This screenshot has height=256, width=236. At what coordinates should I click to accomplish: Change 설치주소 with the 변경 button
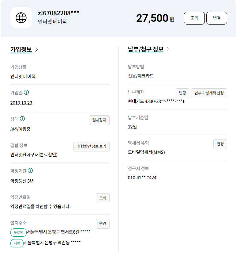[103, 224]
